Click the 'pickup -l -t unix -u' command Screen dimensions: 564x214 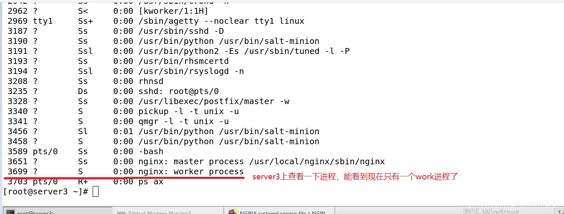click(189, 112)
